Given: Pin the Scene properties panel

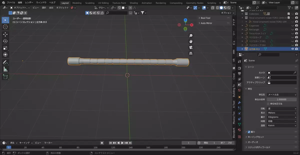Looking at the screenshot, I should click(x=296, y=61).
